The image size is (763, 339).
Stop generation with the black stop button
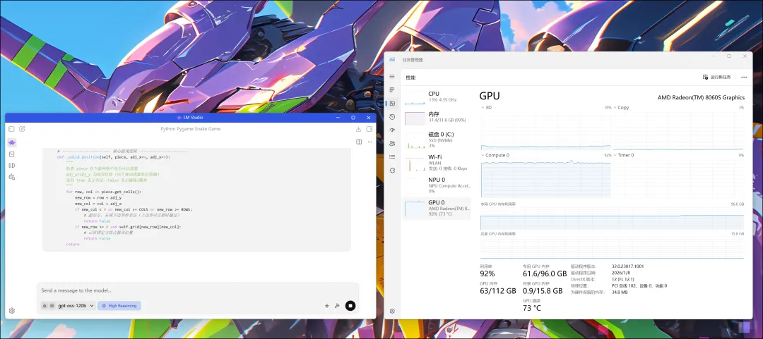[x=350, y=305]
